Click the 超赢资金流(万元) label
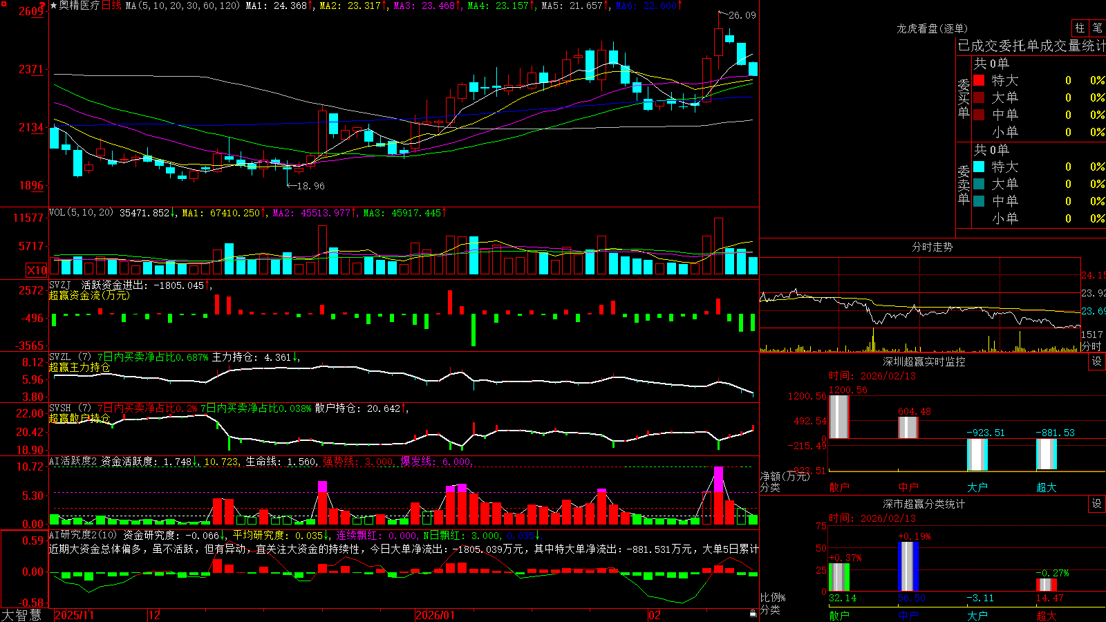This screenshot has height=622, width=1106. [89, 295]
